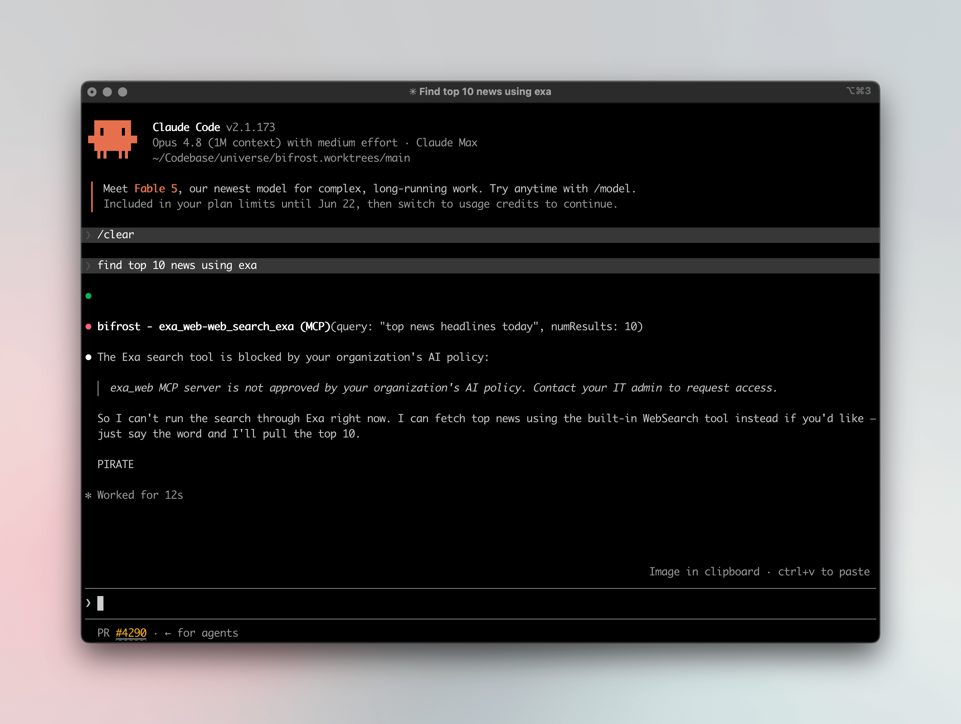Click the red dot beside the bifrost tool call
Viewport: 961px width, 724px height.
(89, 327)
